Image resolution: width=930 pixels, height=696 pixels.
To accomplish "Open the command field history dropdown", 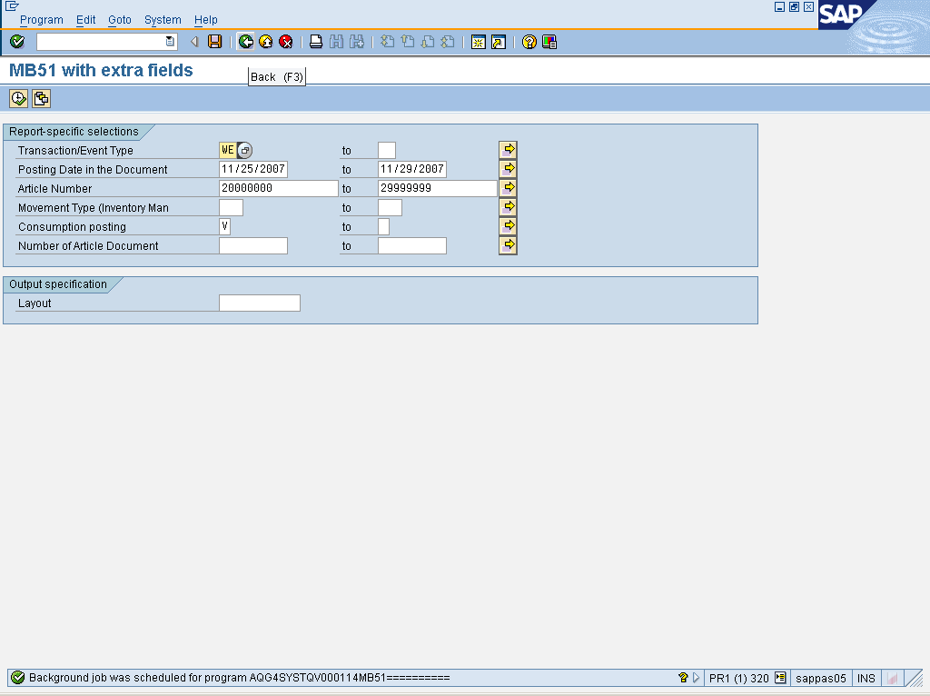I will (x=170, y=42).
